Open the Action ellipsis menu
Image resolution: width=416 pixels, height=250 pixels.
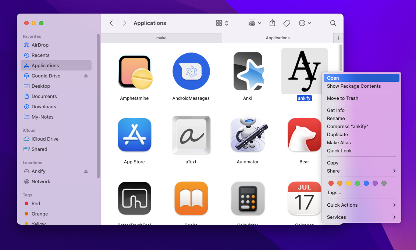point(305,23)
